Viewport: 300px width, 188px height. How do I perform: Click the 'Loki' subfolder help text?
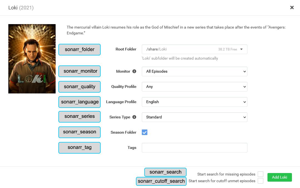coord(180,59)
